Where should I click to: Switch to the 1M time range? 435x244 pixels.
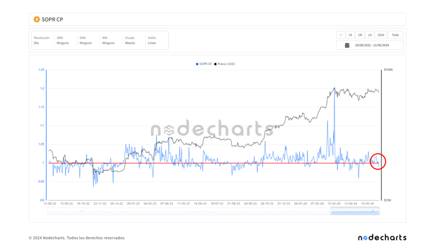[360, 35]
